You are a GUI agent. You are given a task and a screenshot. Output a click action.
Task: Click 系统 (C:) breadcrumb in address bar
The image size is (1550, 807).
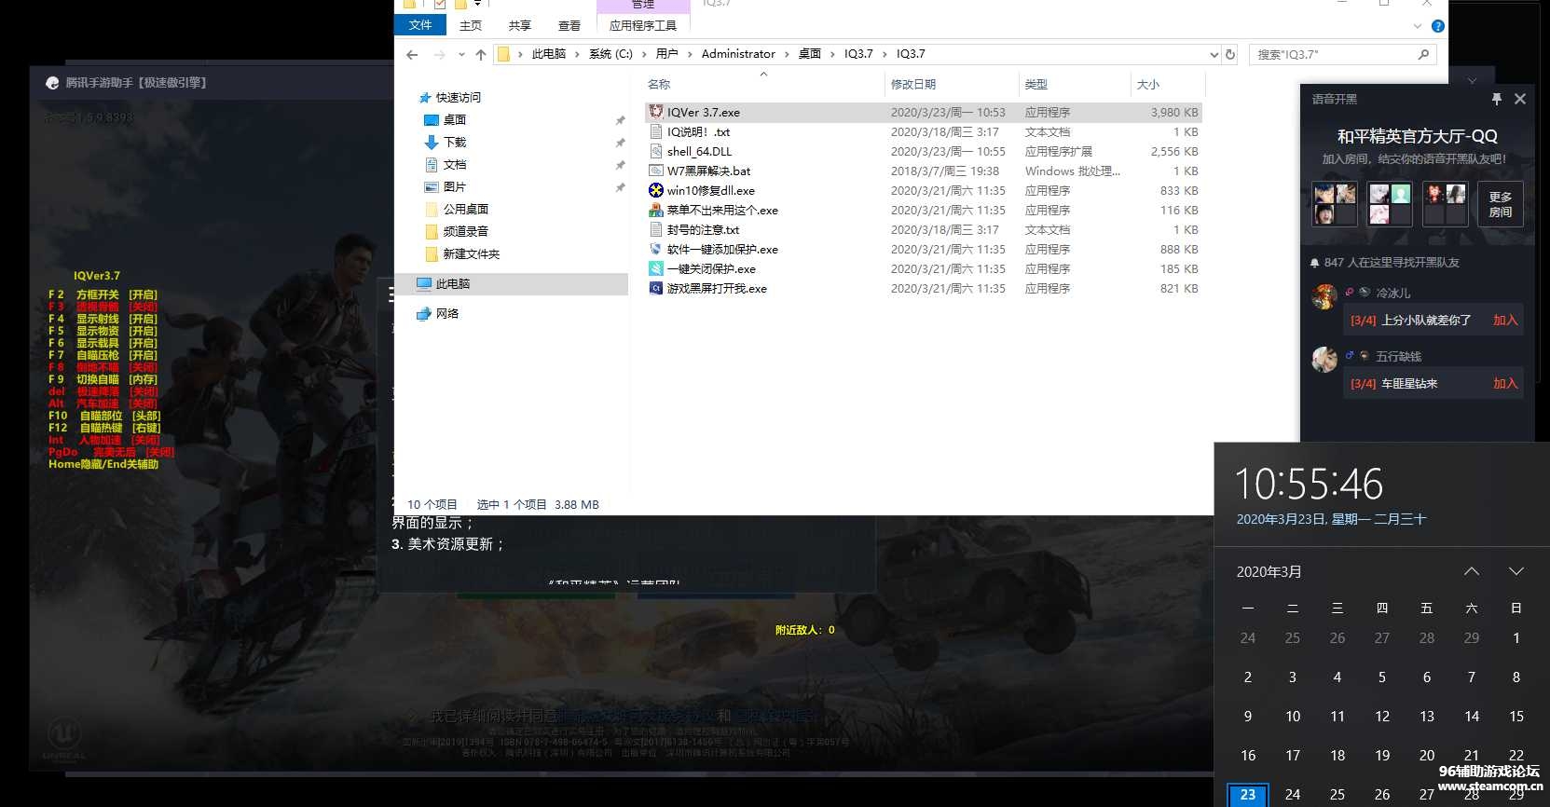[610, 54]
